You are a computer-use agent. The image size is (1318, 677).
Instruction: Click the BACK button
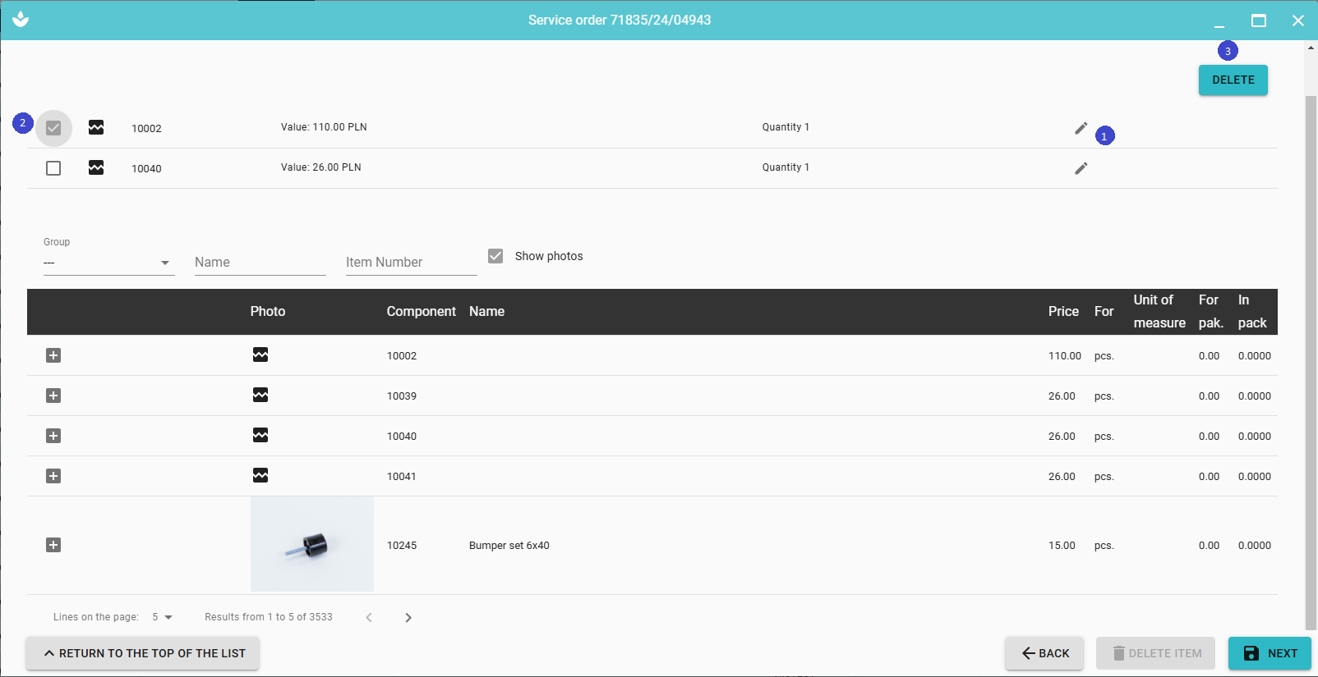(x=1044, y=653)
